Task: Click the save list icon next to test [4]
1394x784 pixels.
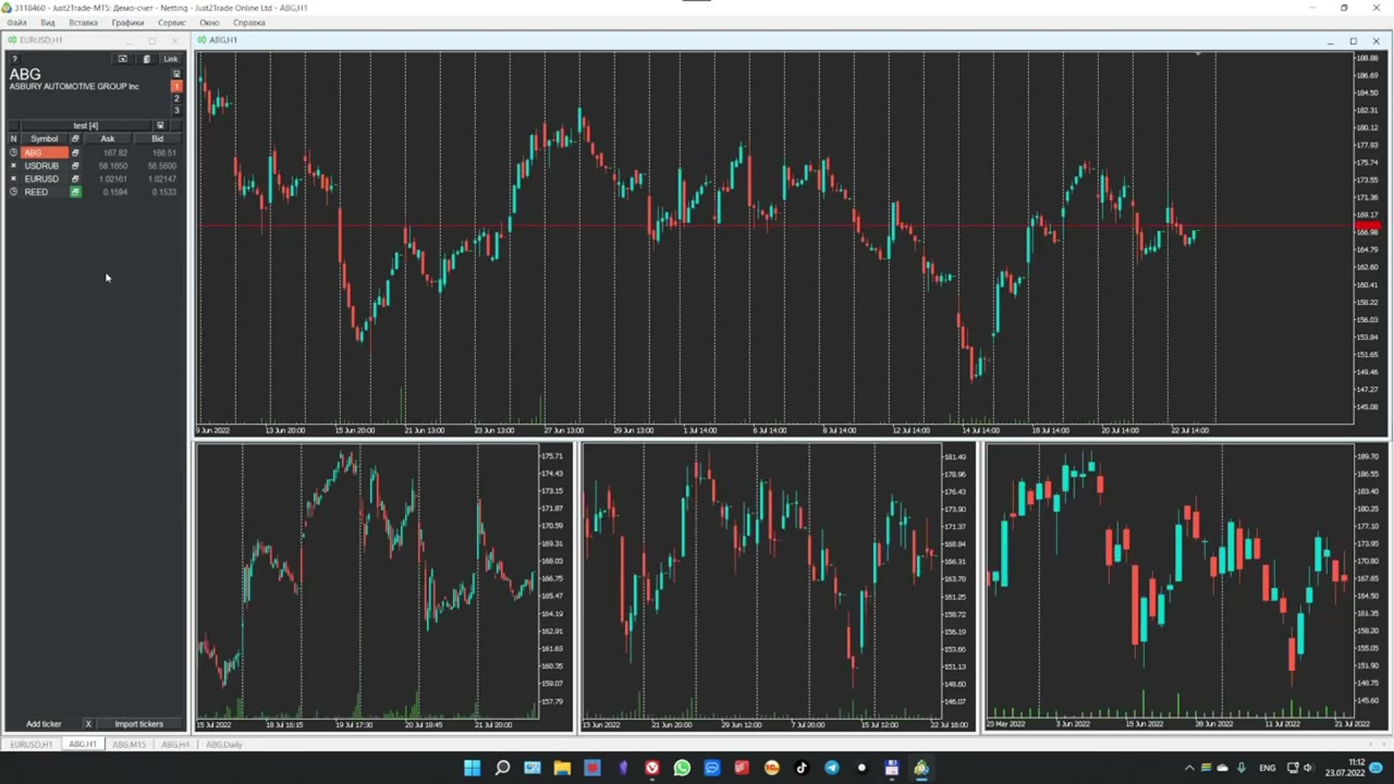Action: [x=160, y=126]
